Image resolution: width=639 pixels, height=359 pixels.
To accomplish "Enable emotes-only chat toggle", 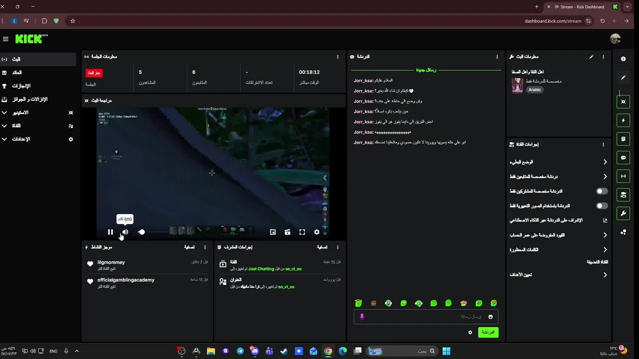I will 602,205.
